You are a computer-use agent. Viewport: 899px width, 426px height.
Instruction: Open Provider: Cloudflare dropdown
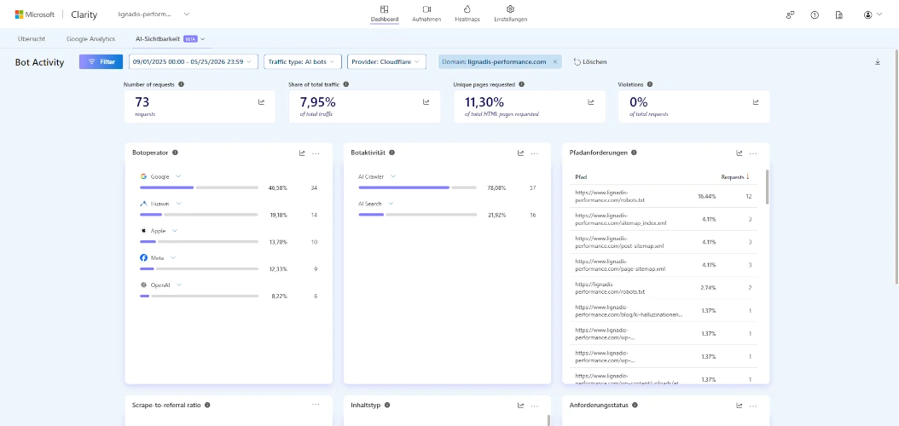point(386,62)
